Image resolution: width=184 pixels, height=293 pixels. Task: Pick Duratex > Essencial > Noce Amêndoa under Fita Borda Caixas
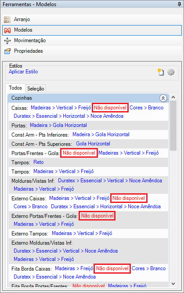[55, 277]
